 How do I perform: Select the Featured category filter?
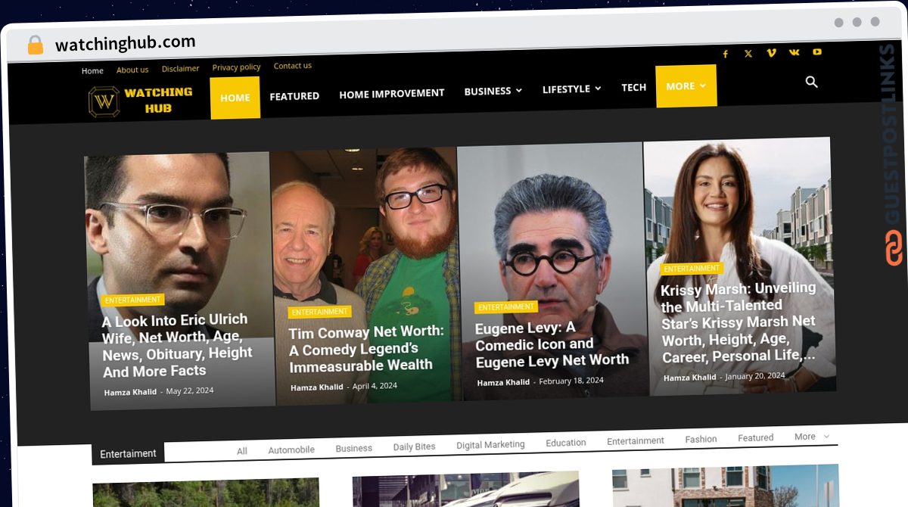756,438
